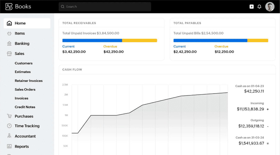Click the Time Tracking clock icon
280x155 pixels.
[9, 126]
